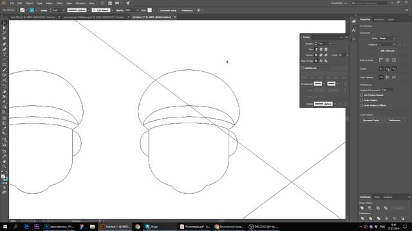Image resolution: width=412 pixels, height=231 pixels.
Task: Choose Bevel Join corner icon
Action: pos(326,55)
